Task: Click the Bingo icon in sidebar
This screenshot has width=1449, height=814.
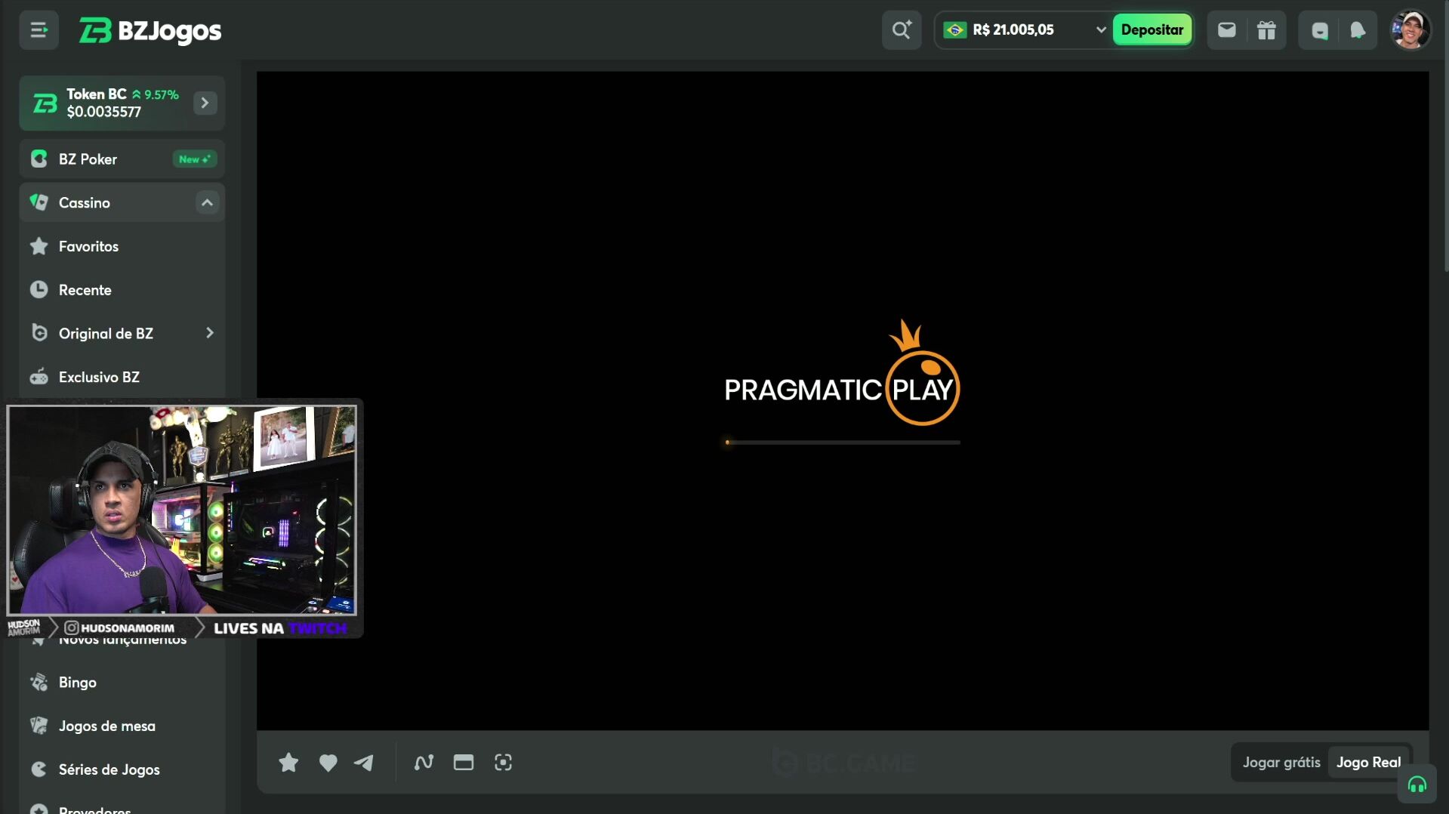Action: click(x=39, y=683)
